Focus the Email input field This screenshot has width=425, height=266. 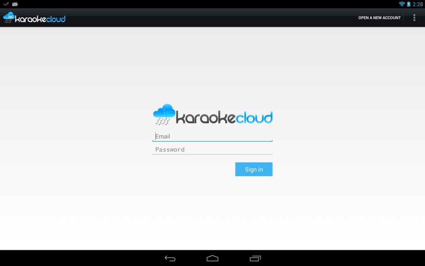(212, 136)
